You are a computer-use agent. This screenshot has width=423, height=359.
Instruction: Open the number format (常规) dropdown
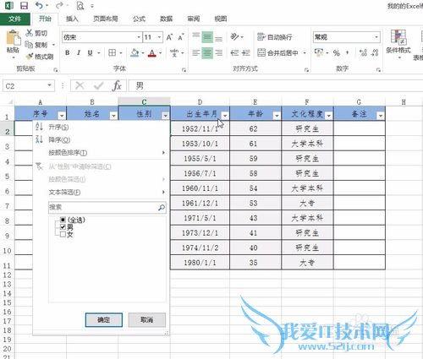[x=376, y=37]
